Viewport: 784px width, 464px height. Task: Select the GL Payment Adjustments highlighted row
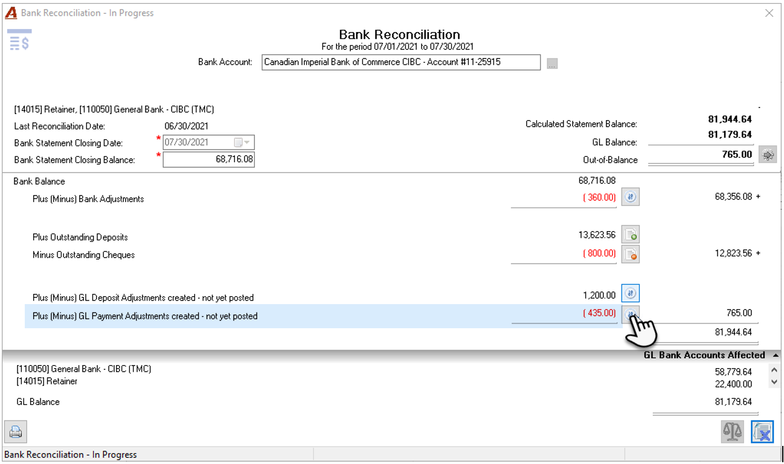tap(323, 316)
